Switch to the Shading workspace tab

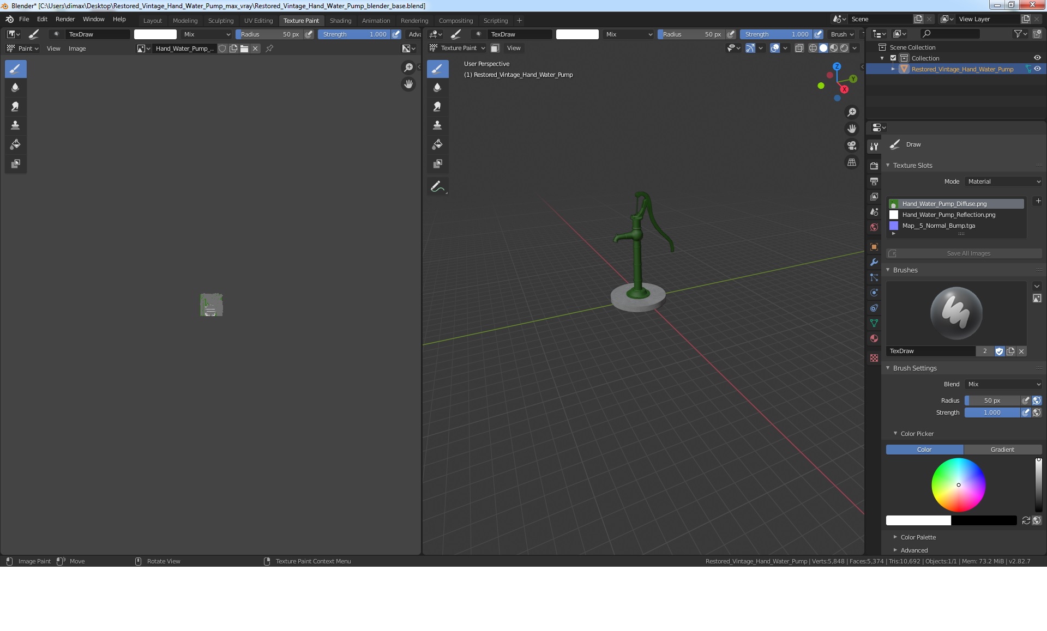pyautogui.click(x=340, y=21)
